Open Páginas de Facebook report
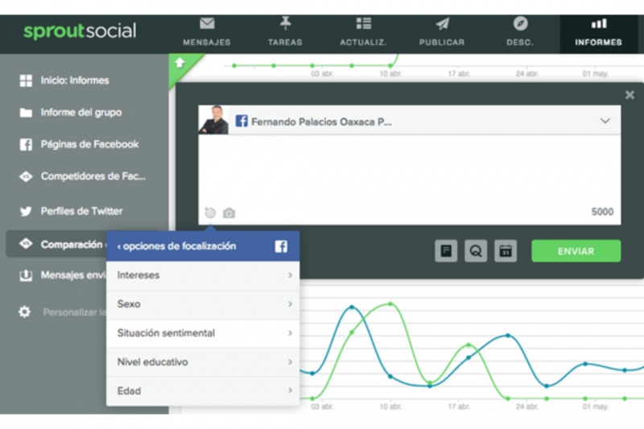The height and width of the screenshot is (429, 644). (89, 145)
